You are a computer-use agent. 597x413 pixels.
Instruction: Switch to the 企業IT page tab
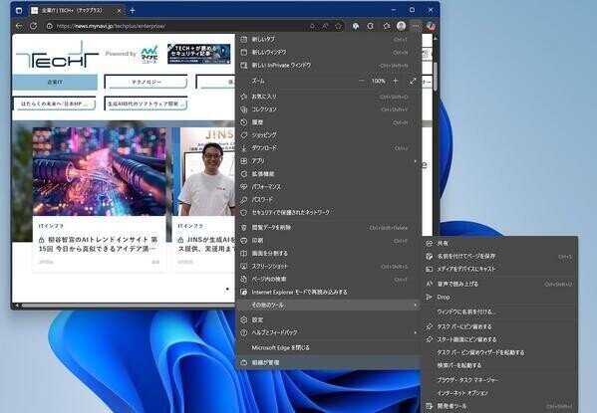[55, 83]
